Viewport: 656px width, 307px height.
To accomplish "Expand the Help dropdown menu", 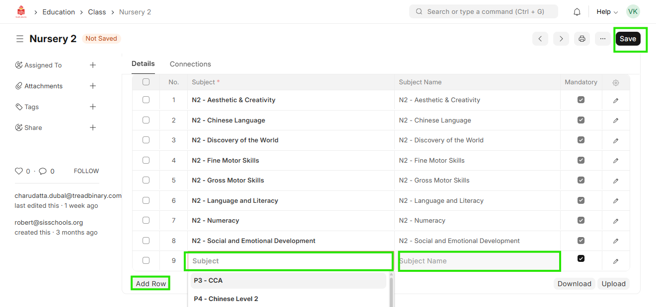I will [607, 12].
